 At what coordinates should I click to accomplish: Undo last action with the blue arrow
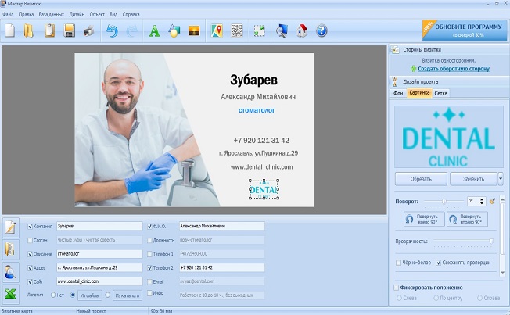tap(112, 31)
